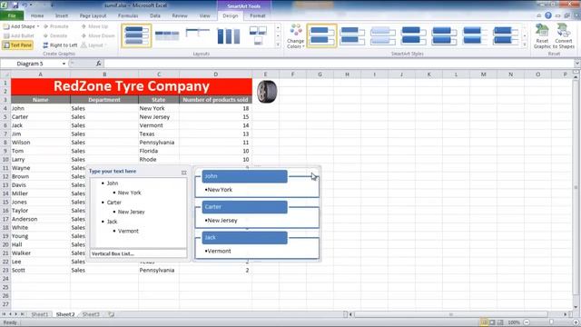Image resolution: width=581 pixels, height=327 pixels.
Task: Switch to the SmartArt Format tab
Action: (x=258, y=15)
